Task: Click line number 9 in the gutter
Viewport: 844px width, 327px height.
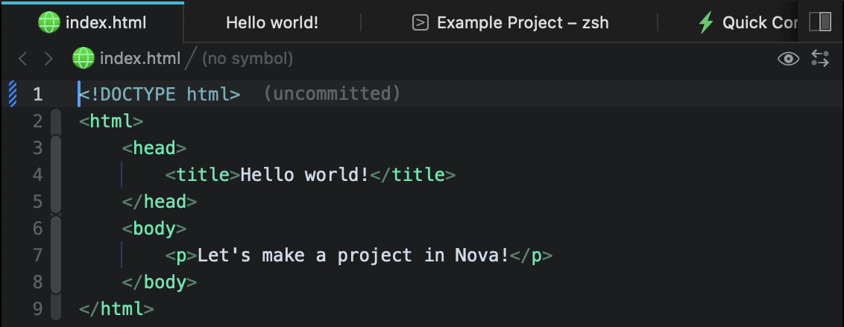Action: 37,308
